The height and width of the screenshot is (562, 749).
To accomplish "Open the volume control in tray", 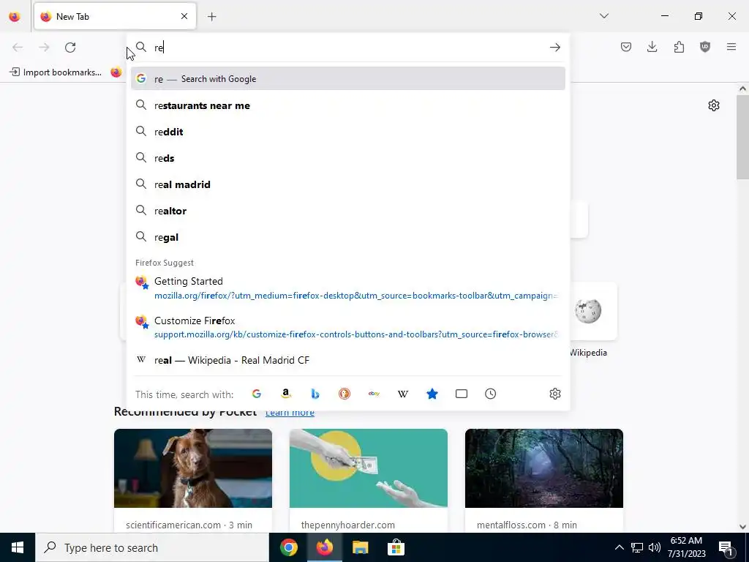I will [x=655, y=547].
